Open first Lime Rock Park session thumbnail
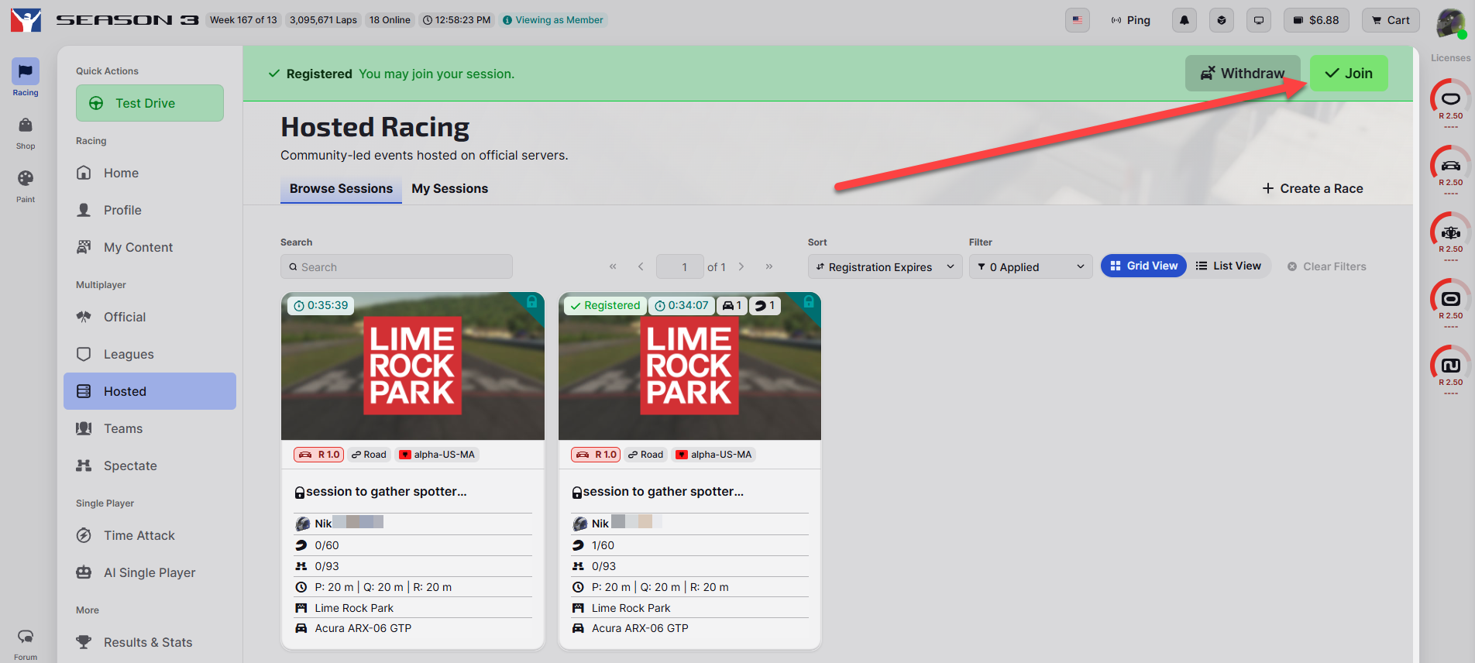 click(413, 366)
